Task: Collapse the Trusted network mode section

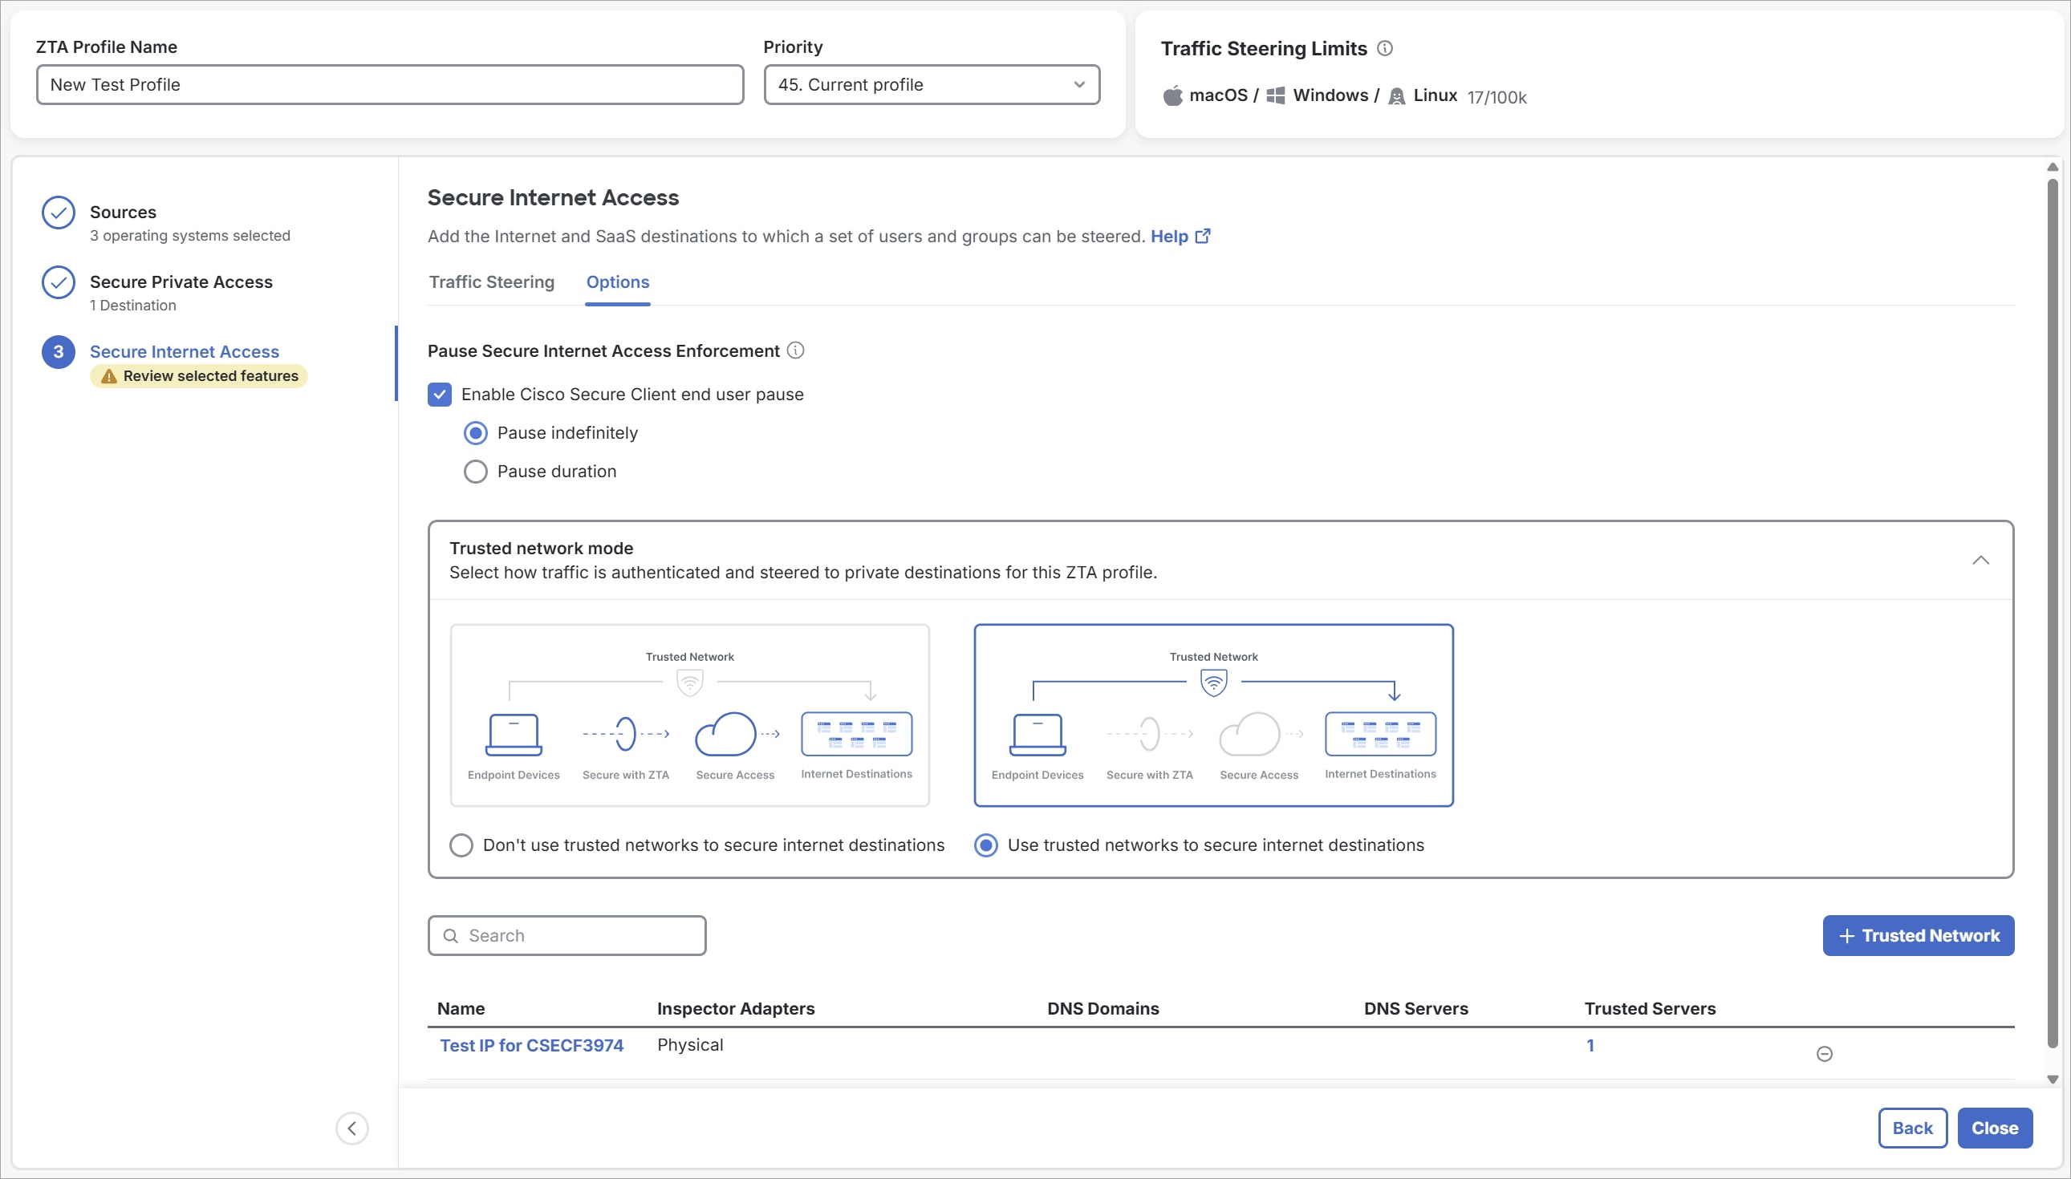Action: [x=1980, y=560]
